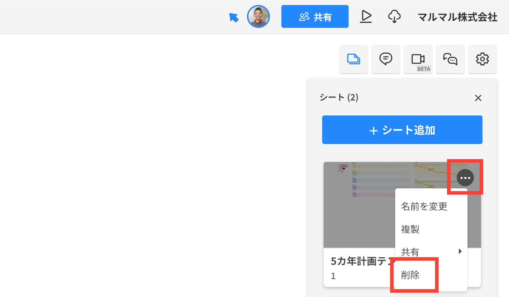Click the シート追加 button
Screen dimensions: 509x297
click(x=402, y=130)
